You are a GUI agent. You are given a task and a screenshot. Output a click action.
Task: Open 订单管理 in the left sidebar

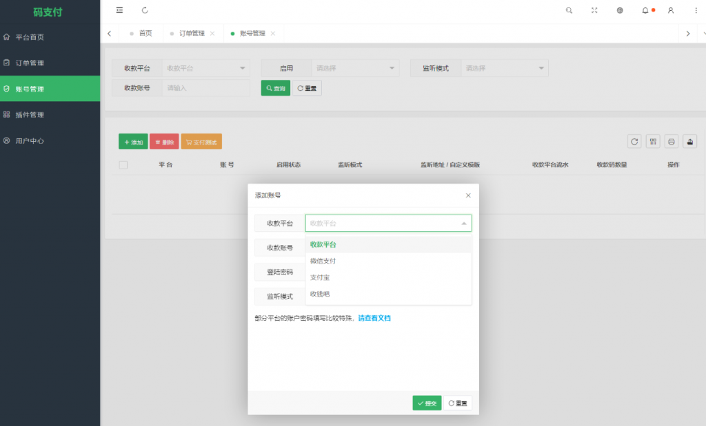30,63
